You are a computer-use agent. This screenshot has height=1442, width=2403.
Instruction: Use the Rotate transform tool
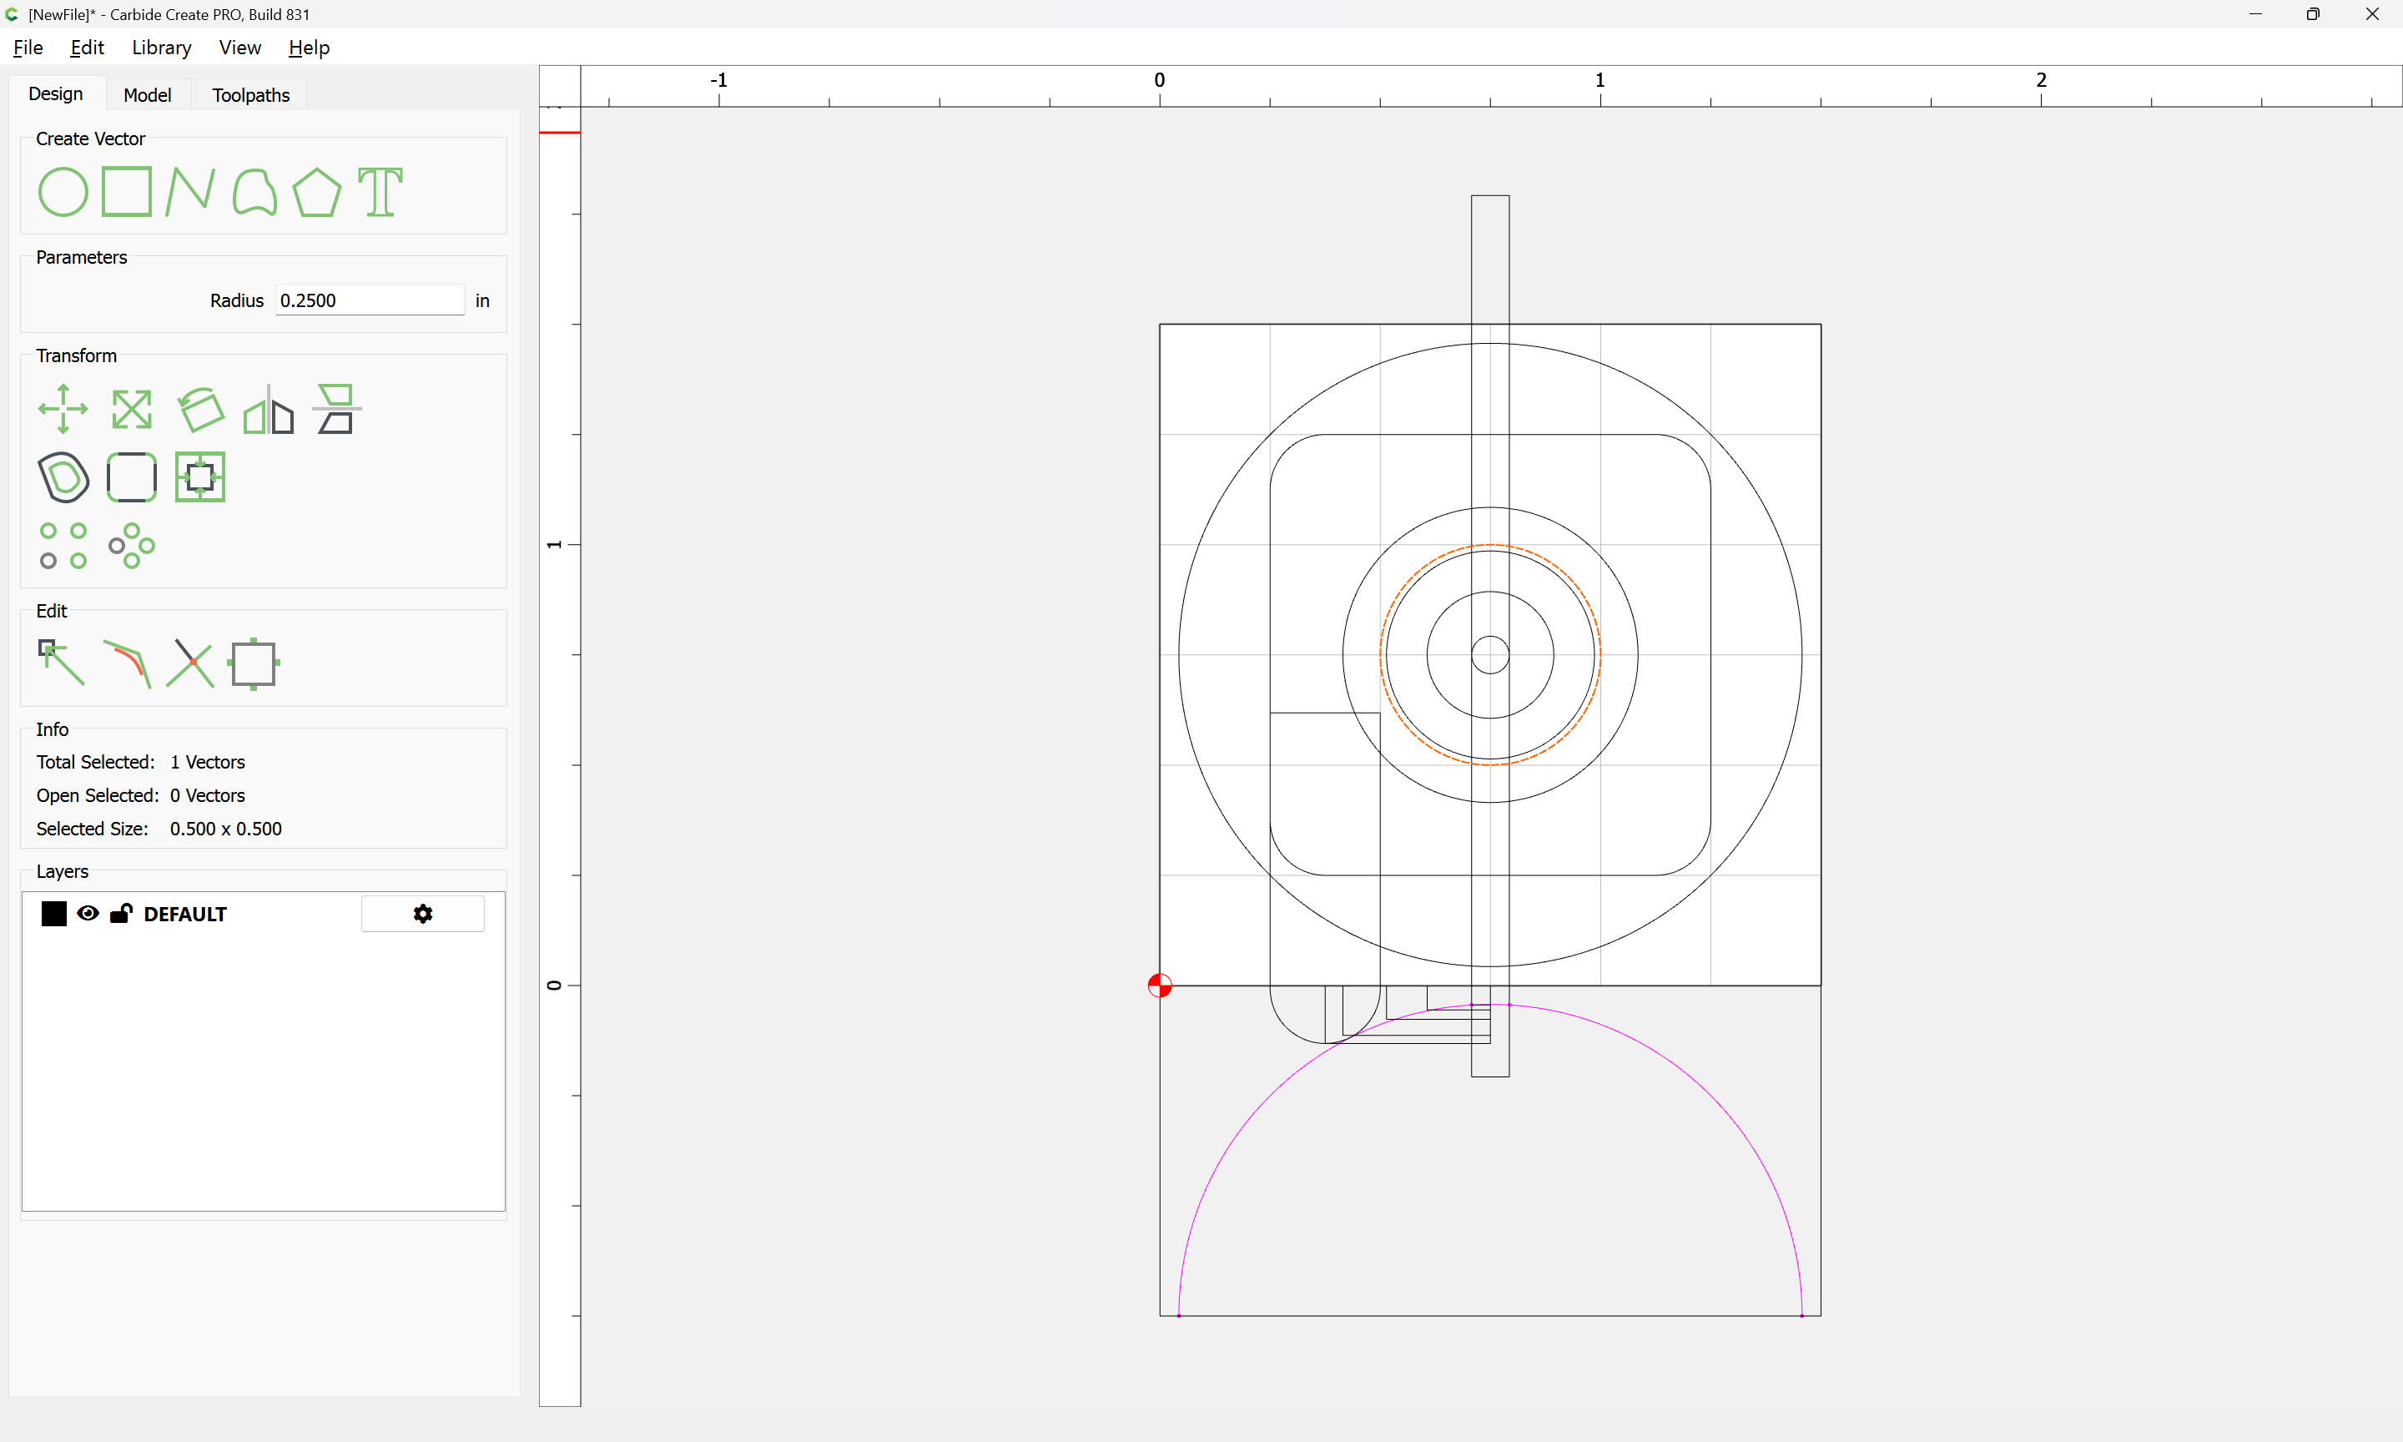pyautogui.click(x=201, y=409)
